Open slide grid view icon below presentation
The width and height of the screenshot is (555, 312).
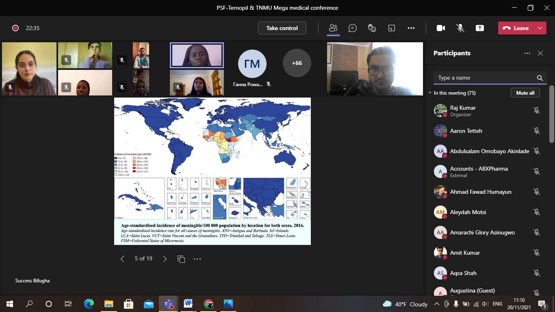(x=181, y=259)
